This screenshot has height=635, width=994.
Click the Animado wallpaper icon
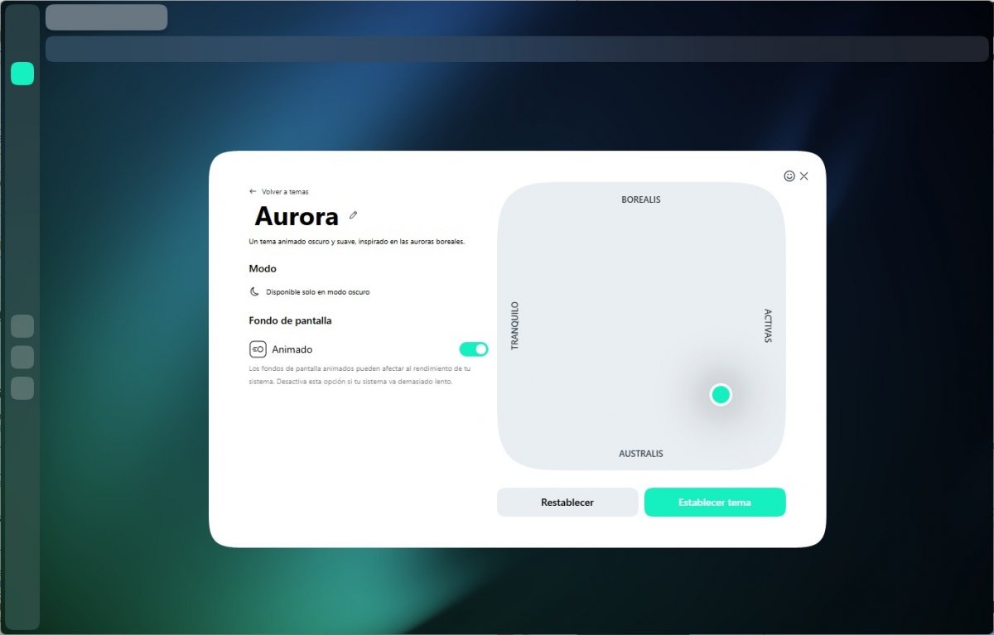click(258, 349)
